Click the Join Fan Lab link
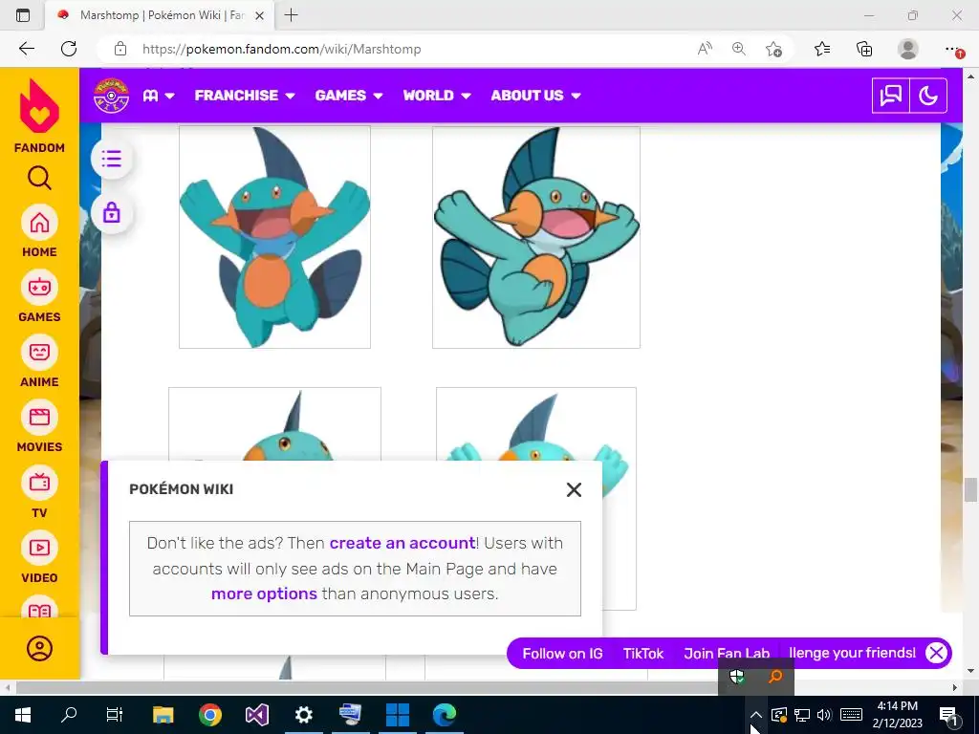Image resolution: width=979 pixels, height=734 pixels. point(727,654)
